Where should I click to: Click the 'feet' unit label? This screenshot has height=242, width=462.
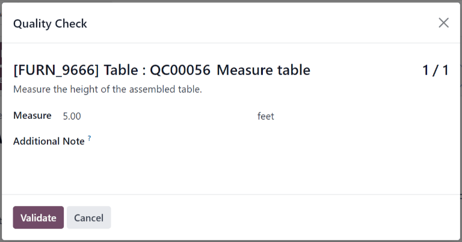coord(265,116)
